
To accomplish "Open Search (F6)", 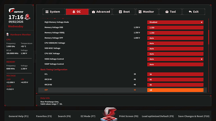I will pos(64,116).
